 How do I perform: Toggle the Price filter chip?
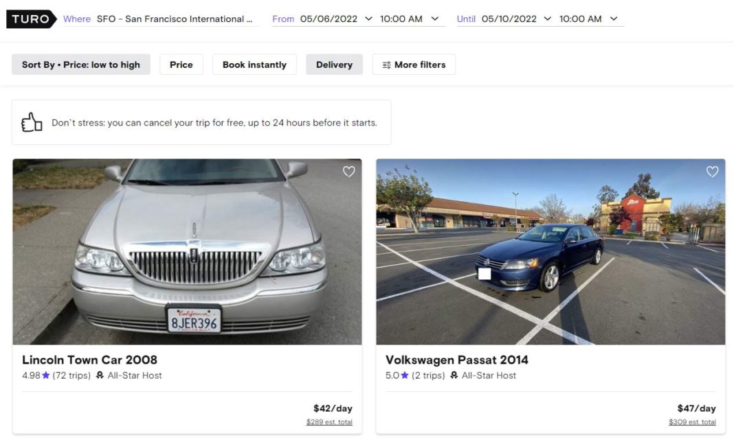click(181, 64)
